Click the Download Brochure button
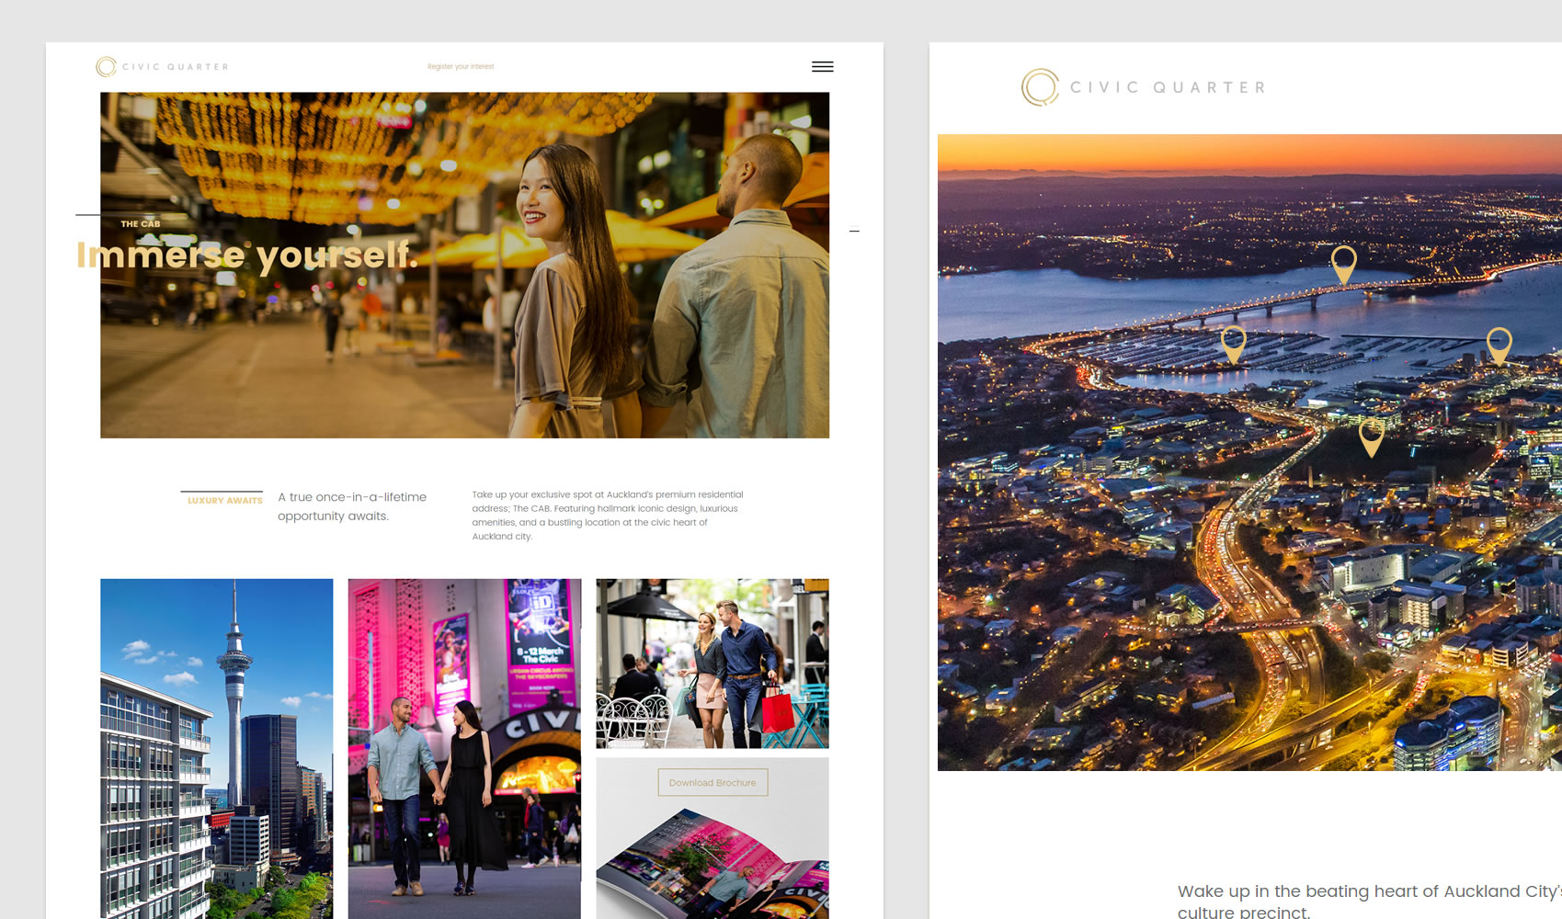The height and width of the screenshot is (919, 1562). pos(713,783)
